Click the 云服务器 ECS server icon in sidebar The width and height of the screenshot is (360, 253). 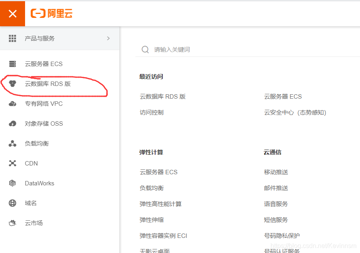pyautogui.click(x=12, y=64)
